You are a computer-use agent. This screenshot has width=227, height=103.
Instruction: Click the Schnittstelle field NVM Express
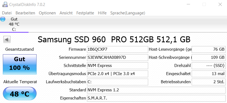point(117,66)
